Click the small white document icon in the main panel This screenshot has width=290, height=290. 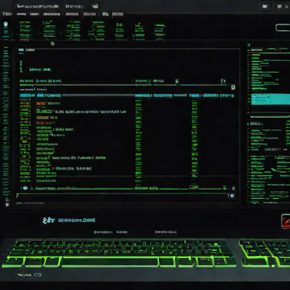(x=233, y=87)
